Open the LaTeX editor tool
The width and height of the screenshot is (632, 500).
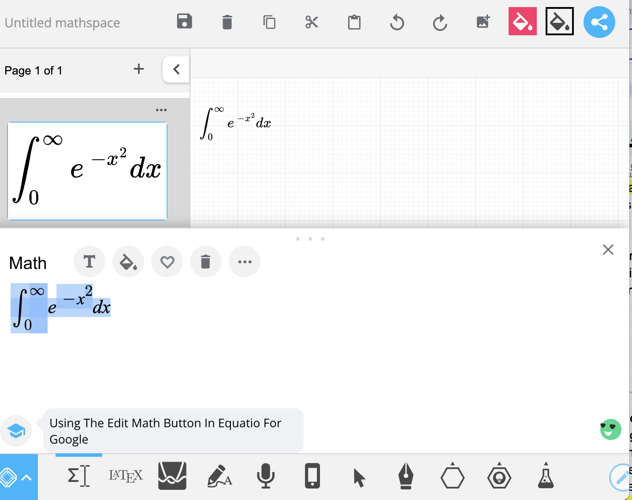[x=126, y=476]
